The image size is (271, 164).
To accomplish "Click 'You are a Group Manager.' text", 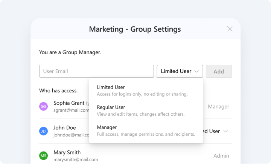I will (x=70, y=52).
